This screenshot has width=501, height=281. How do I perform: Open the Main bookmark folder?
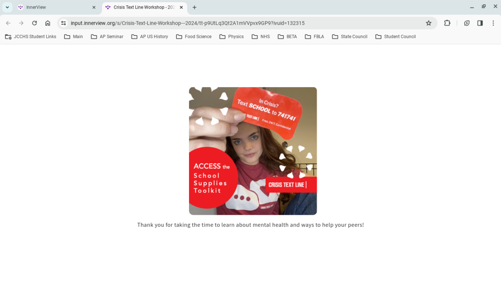[x=74, y=37]
